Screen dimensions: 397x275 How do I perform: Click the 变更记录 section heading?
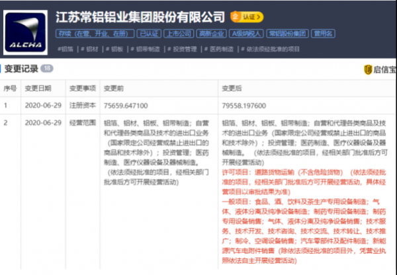point(21,69)
